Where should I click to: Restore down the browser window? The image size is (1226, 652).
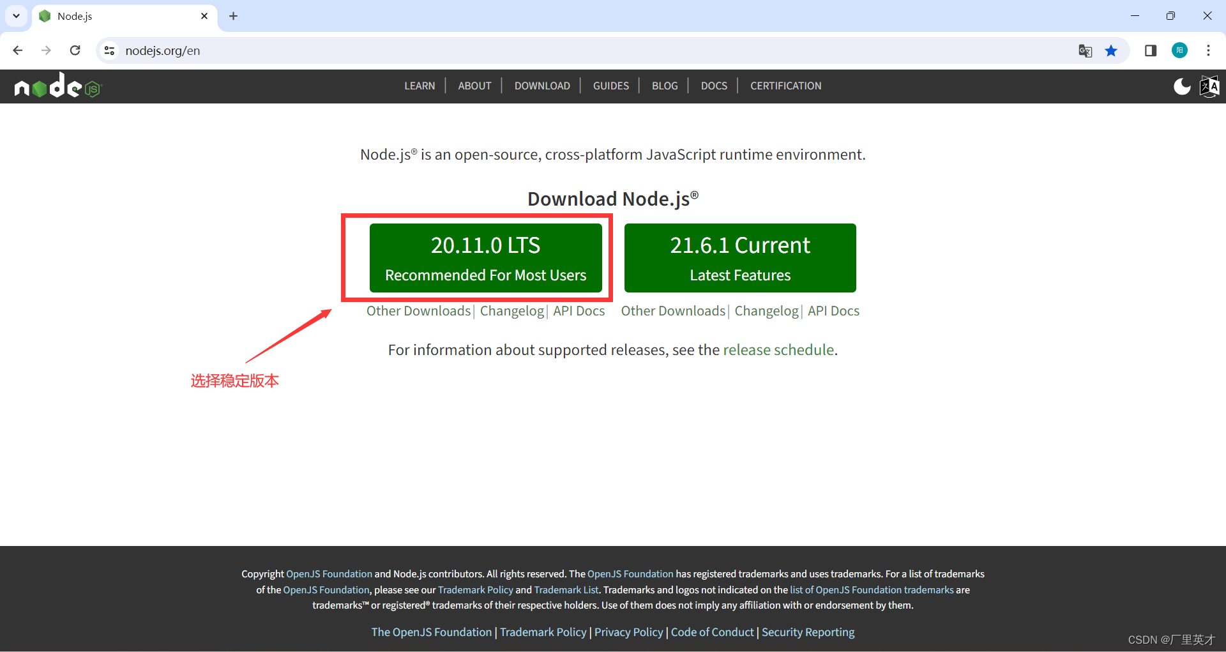coord(1170,16)
